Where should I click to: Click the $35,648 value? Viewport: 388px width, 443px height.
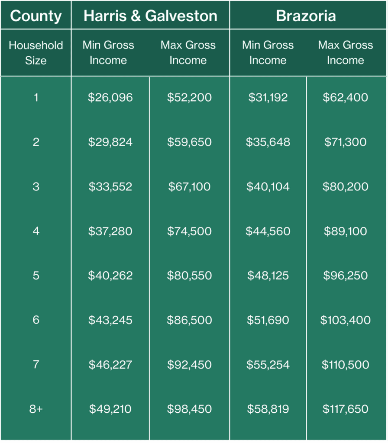pyautogui.click(x=268, y=142)
